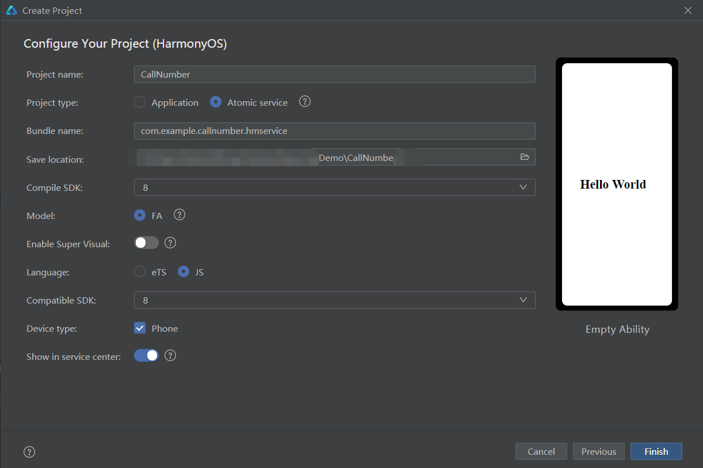Click the Show in service center: label
Screen dimensions: 703x468
pyautogui.click(x=74, y=356)
